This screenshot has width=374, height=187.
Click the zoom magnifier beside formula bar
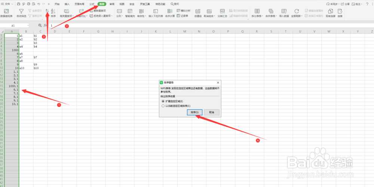(x=40, y=25)
